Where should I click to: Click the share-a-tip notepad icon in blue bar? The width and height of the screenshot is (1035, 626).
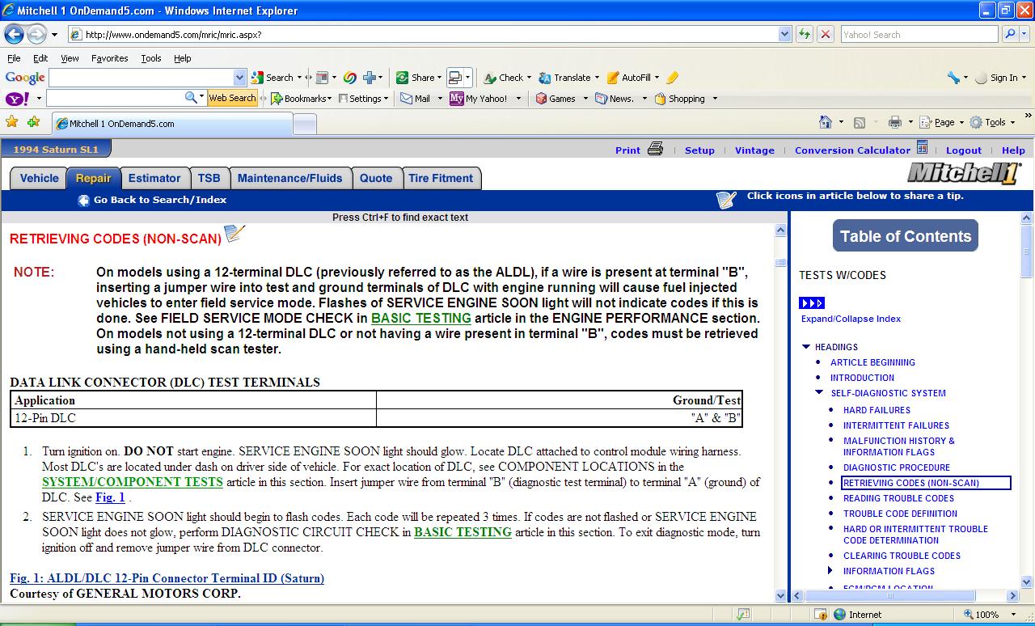point(726,200)
